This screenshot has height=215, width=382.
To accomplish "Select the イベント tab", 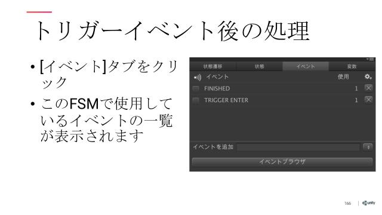I will [x=306, y=66].
